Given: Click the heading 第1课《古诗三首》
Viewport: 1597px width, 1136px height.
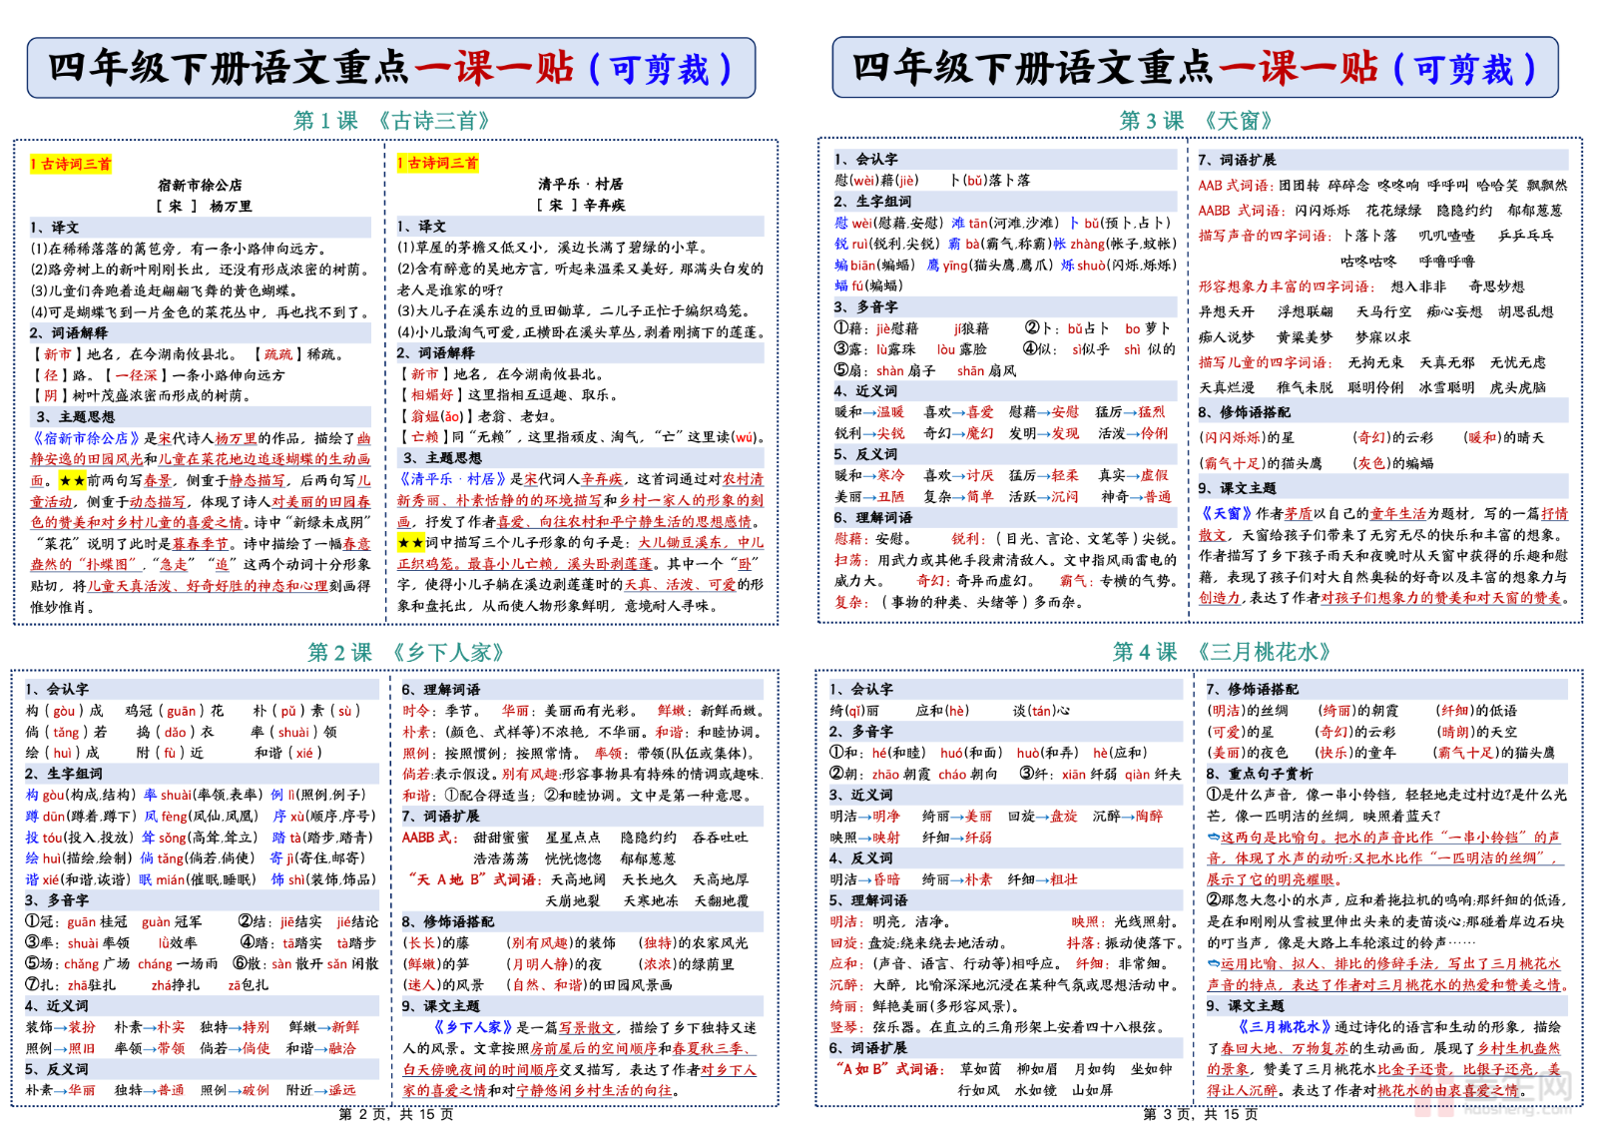Looking at the screenshot, I should point(391,121).
